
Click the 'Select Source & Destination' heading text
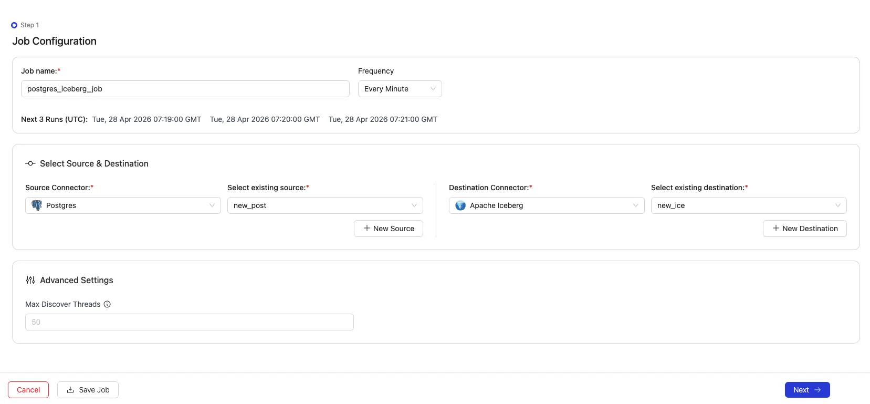click(95, 164)
